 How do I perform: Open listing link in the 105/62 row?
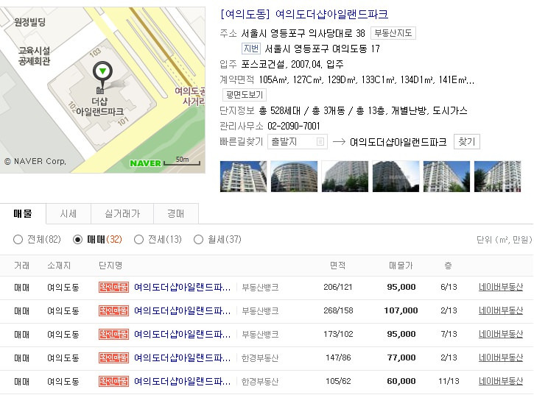coord(182,381)
